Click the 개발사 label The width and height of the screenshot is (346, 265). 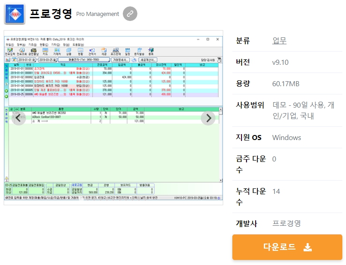pyautogui.click(x=246, y=223)
